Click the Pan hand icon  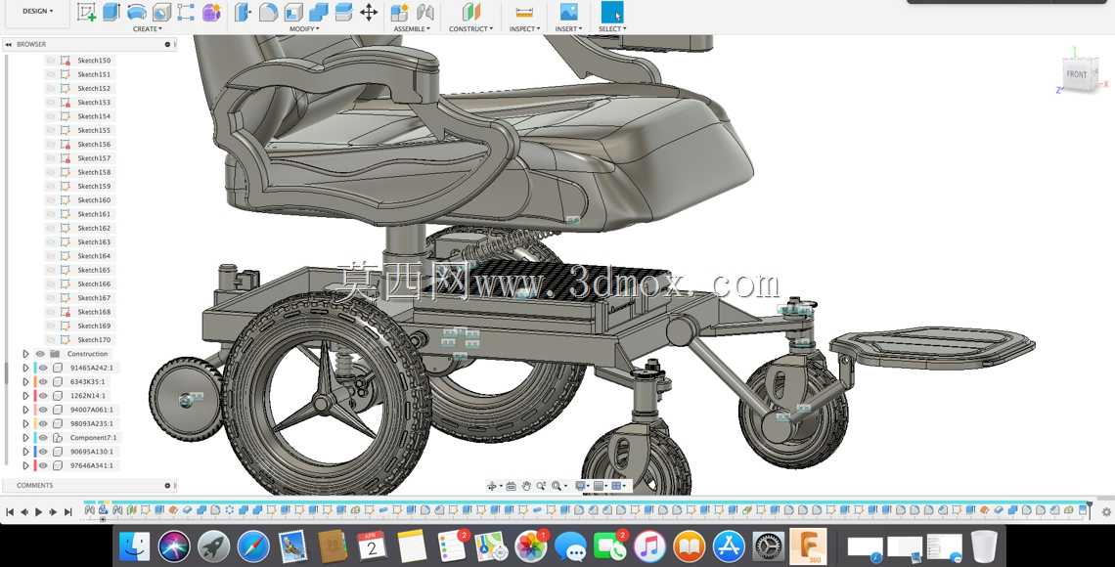pos(526,486)
